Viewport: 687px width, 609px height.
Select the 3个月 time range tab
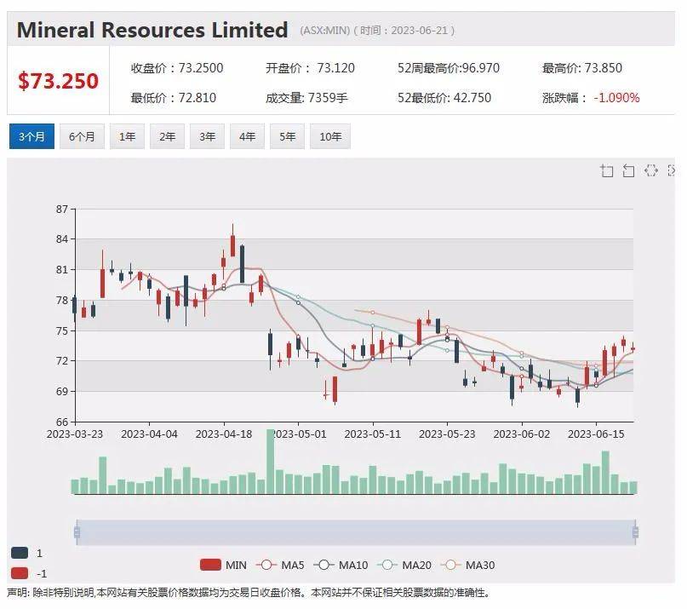click(x=31, y=136)
